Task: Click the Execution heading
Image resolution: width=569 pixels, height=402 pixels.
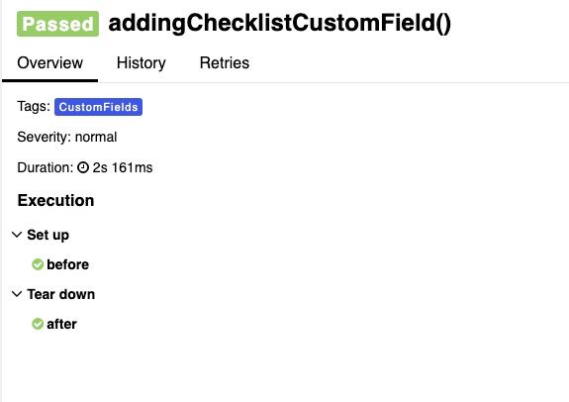Action: point(55,200)
